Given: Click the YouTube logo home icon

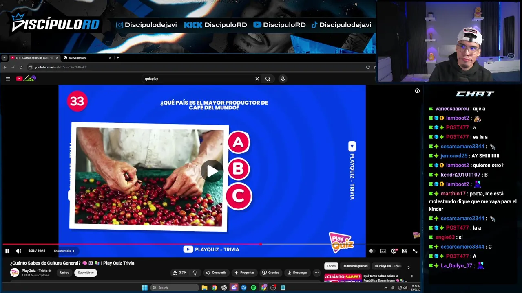Looking at the screenshot, I should coord(26,79).
